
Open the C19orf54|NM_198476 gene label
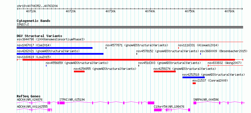169,107
